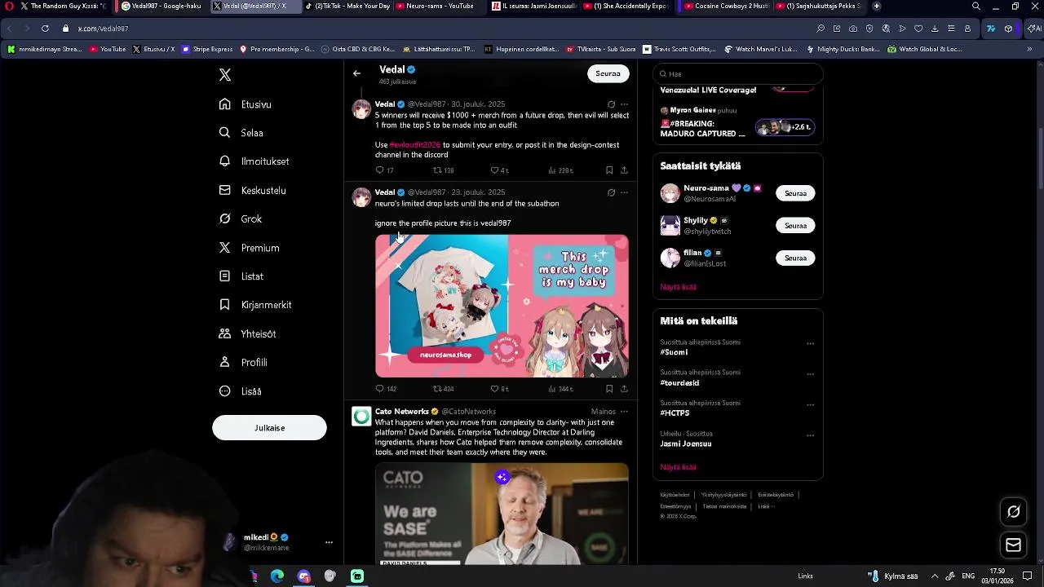Like the 30. jouluk. post (4 t. likes)
Viewport: 1044px width, 587px height.
pos(499,170)
